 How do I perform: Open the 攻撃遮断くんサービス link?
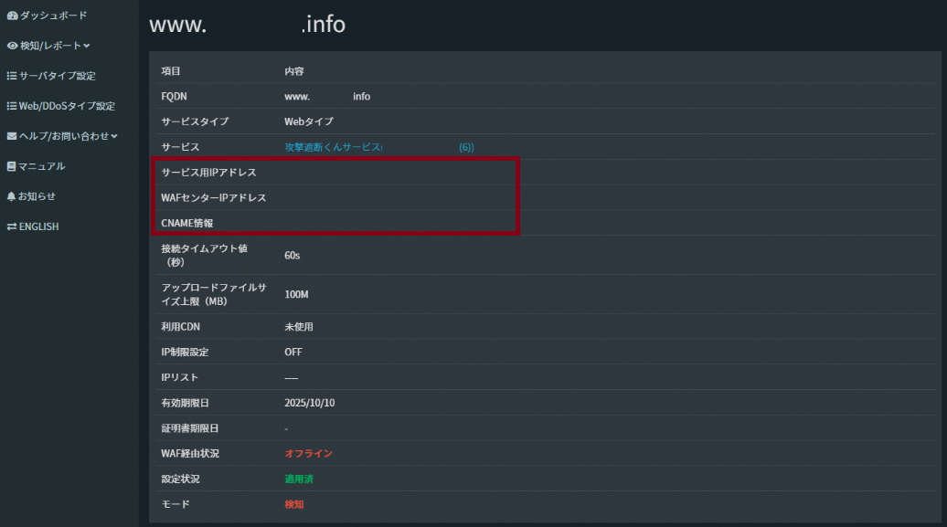[x=333, y=147]
